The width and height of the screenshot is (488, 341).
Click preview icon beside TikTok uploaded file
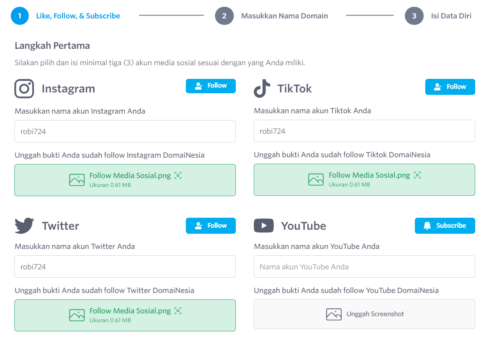pyautogui.click(x=417, y=175)
